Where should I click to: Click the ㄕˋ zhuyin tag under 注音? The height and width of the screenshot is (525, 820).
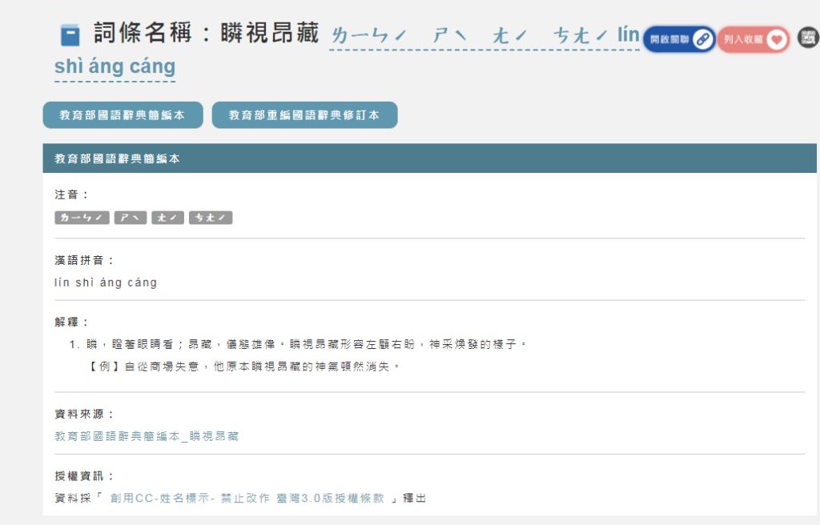click(x=131, y=218)
